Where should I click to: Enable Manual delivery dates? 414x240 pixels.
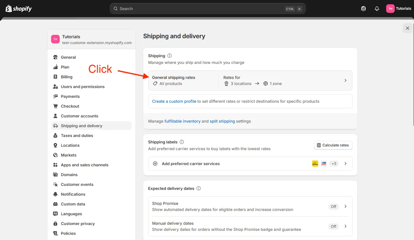(333, 226)
